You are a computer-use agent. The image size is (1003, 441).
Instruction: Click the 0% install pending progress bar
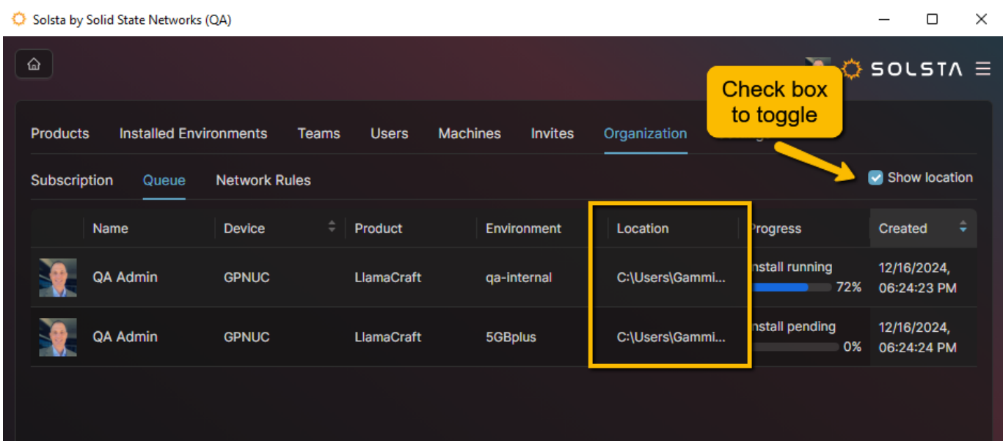795,346
